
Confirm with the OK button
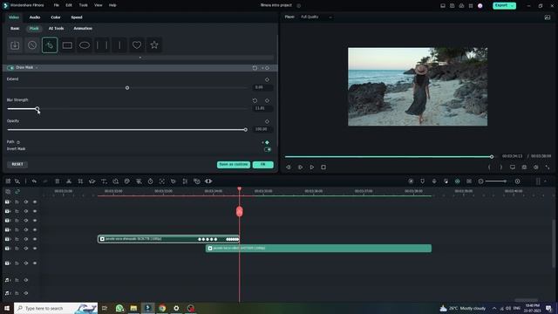tap(263, 165)
